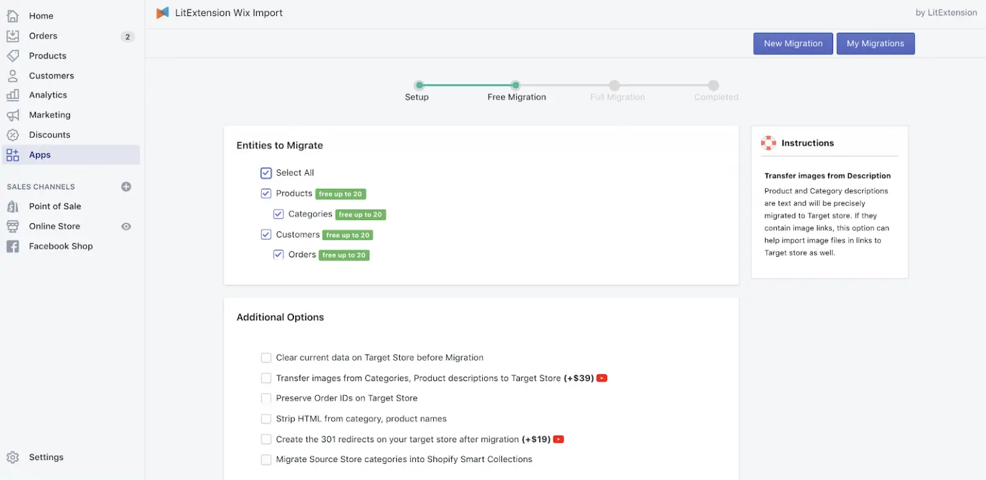Click the Orders 'free up to 20' badge
Screen dimensions: 986x480
(x=344, y=255)
